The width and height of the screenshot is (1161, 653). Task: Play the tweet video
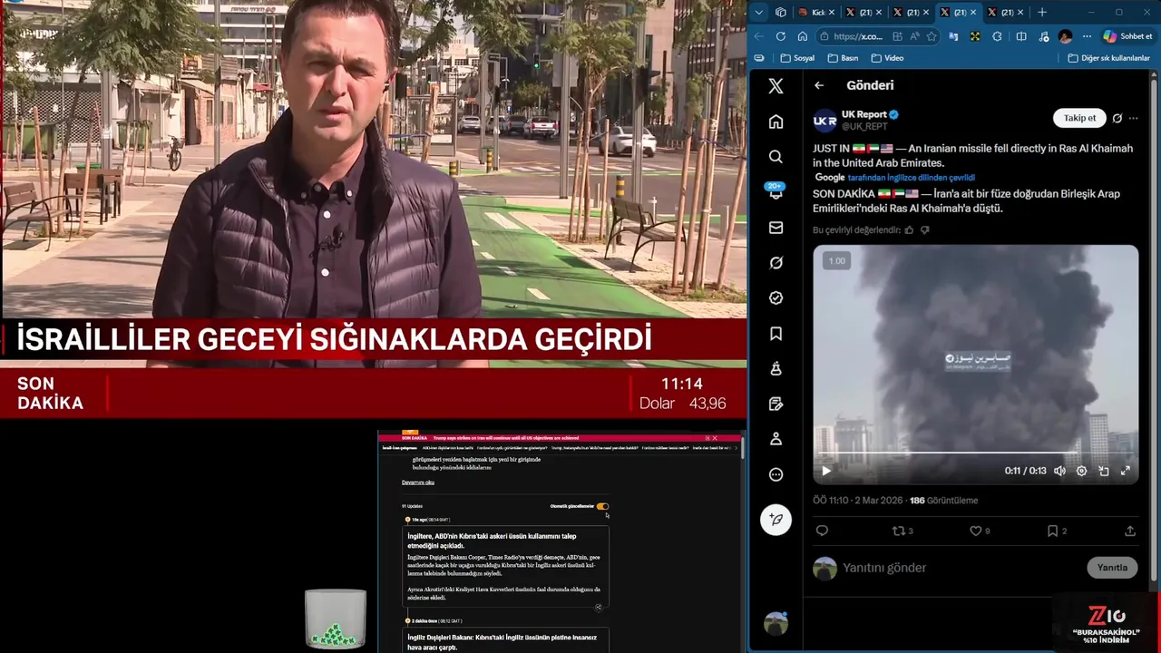tap(825, 471)
